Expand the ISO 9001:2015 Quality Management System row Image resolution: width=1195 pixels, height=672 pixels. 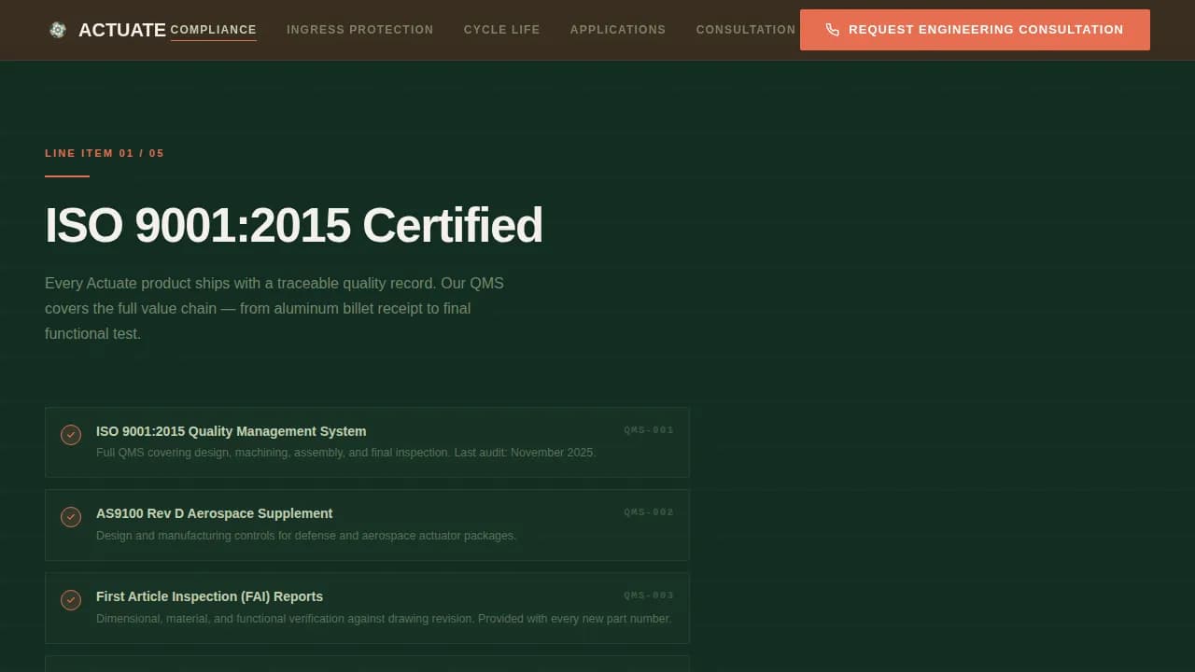[x=367, y=441]
